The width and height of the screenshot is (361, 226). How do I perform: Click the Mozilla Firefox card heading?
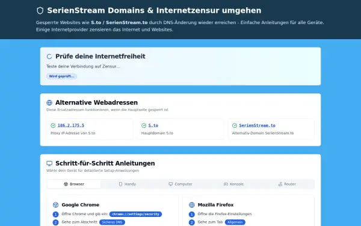(216, 205)
